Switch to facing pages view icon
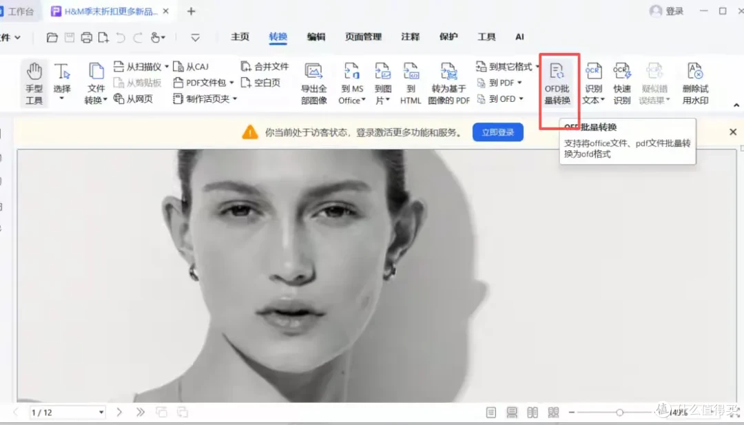The height and width of the screenshot is (425, 744). (533, 412)
